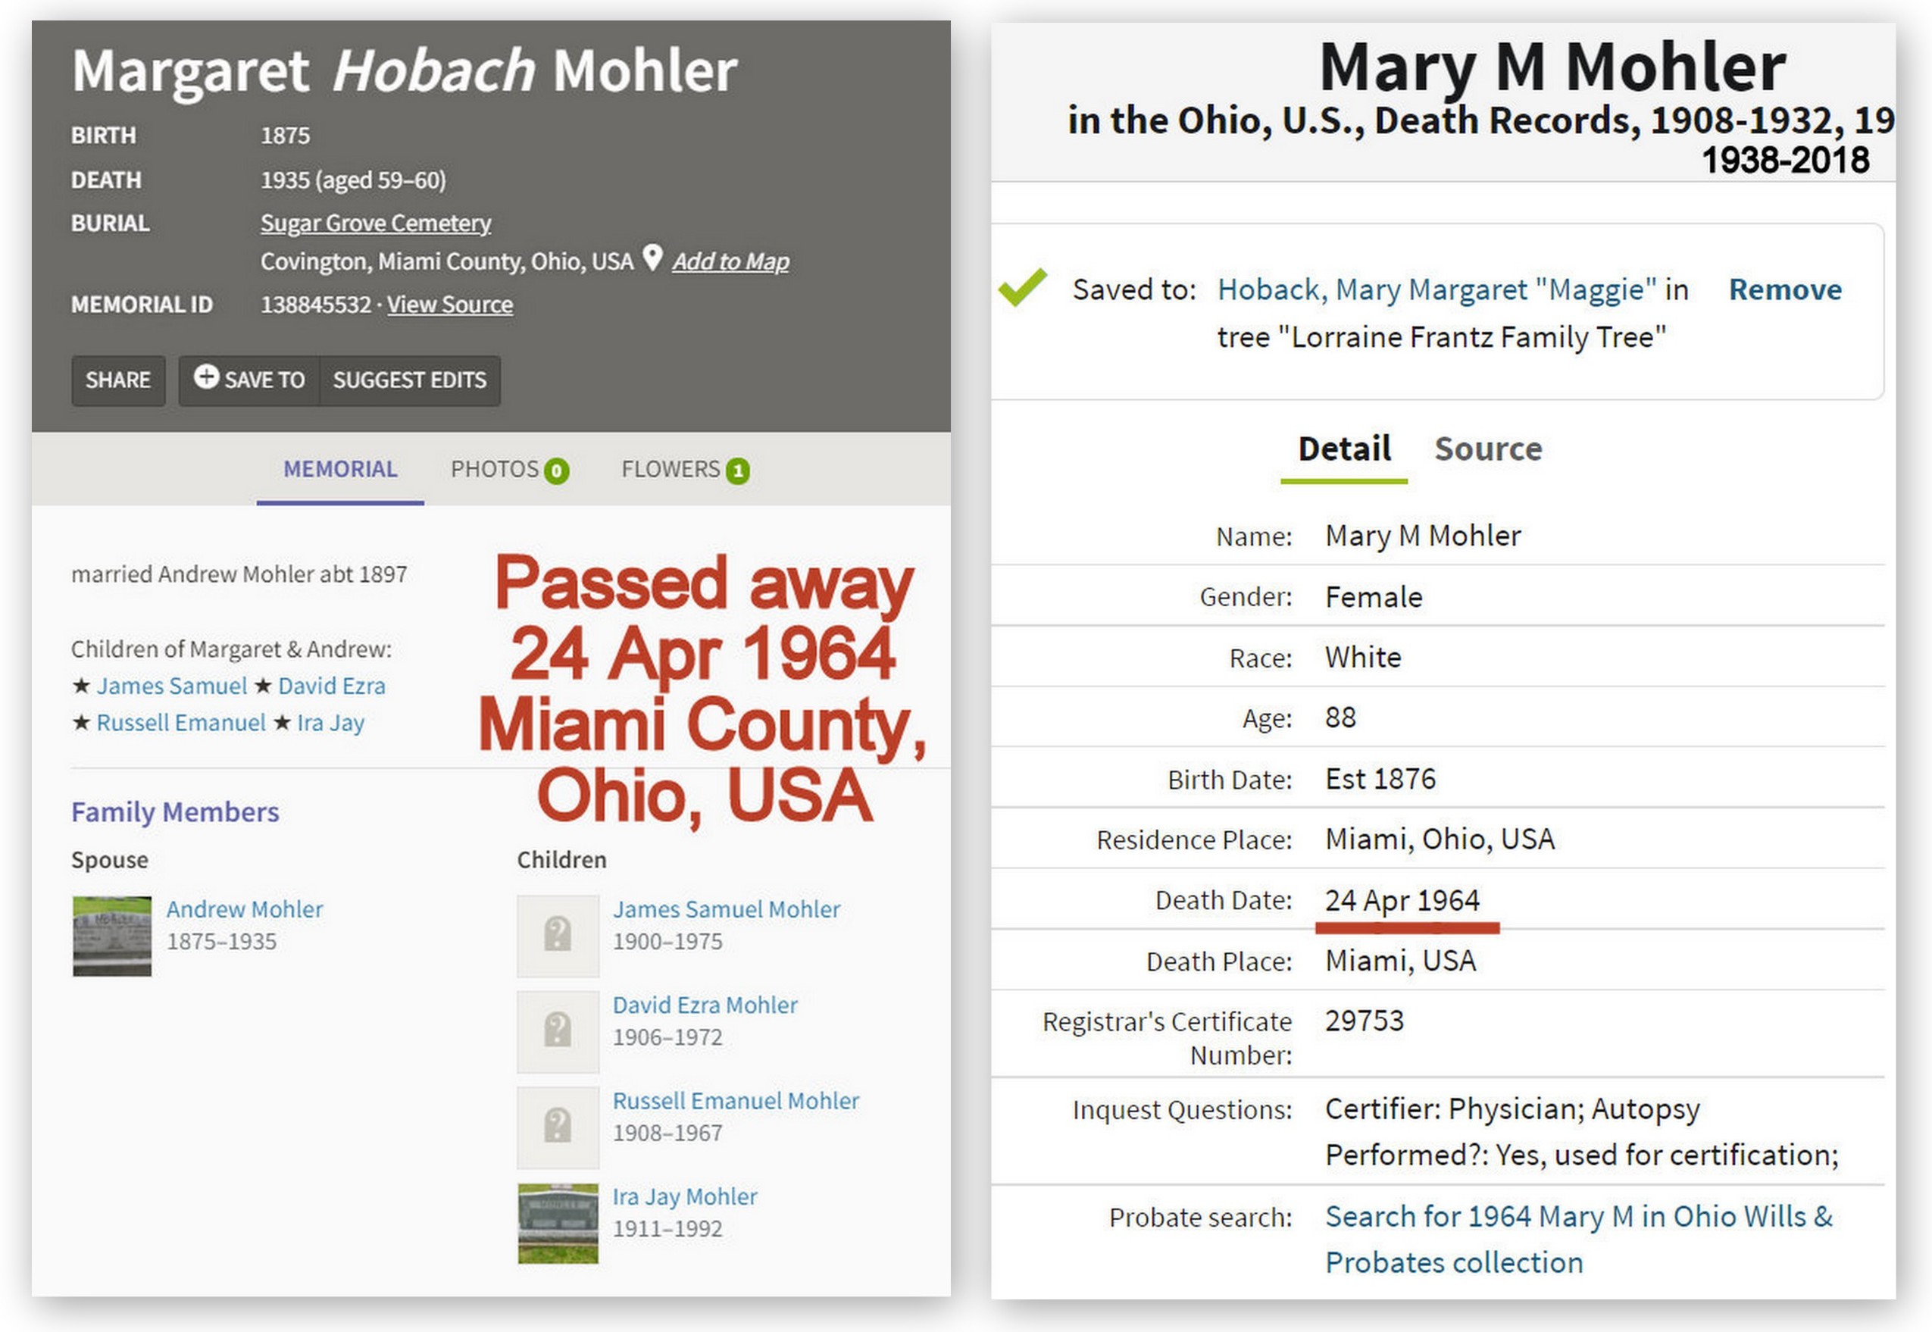Image resolution: width=1932 pixels, height=1332 pixels.
Task: Click David Ezra Mohler's placeholder photo icon
Action: coord(558,1031)
